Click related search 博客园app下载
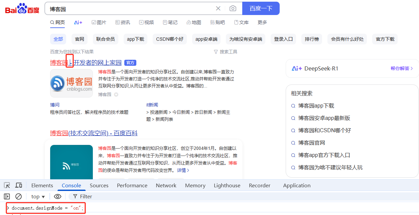Screen dimensions: 419x215 pyautogui.click(x=316, y=106)
